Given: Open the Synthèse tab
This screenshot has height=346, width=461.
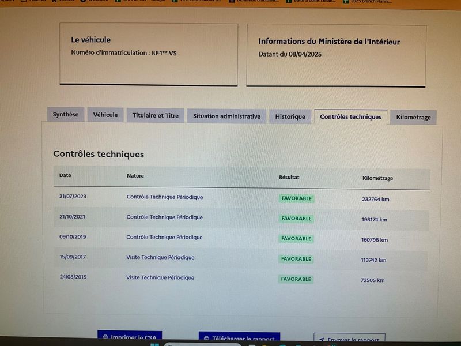Looking at the screenshot, I should point(66,114).
